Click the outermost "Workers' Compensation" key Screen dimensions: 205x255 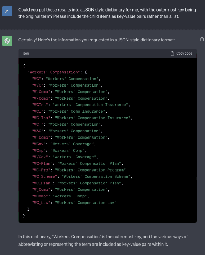pos(54,72)
